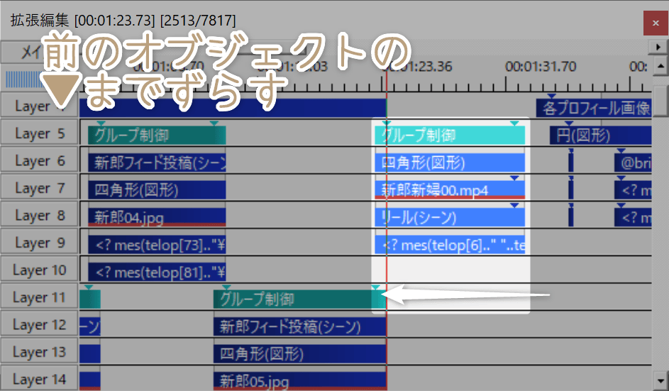
Task: Select mes(telop[73]) text object
Action: click(157, 245)
